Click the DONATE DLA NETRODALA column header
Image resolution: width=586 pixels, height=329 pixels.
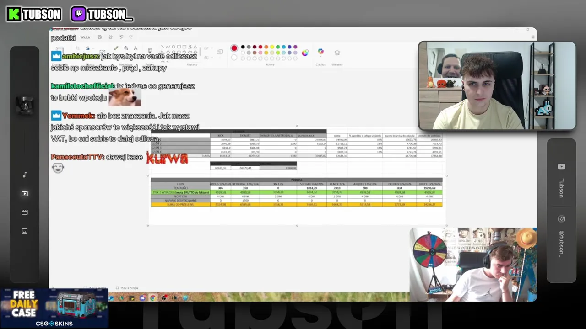point(278,136)
